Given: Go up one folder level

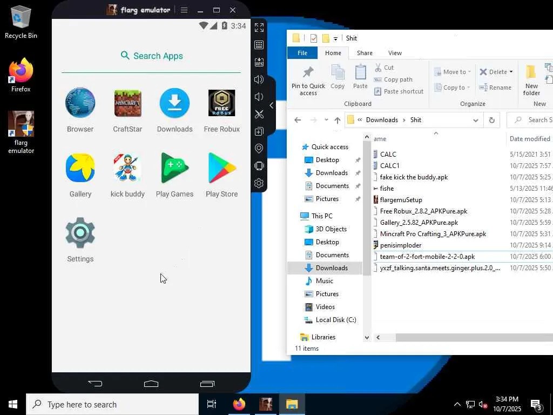Looking at the screenshot, I should 338,120.
